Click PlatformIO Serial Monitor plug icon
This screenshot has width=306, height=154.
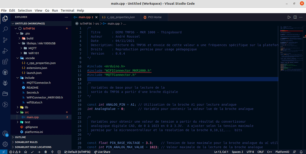point(52,152)
